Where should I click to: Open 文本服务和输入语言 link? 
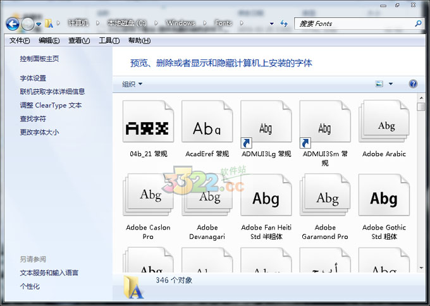pos(49,273)
